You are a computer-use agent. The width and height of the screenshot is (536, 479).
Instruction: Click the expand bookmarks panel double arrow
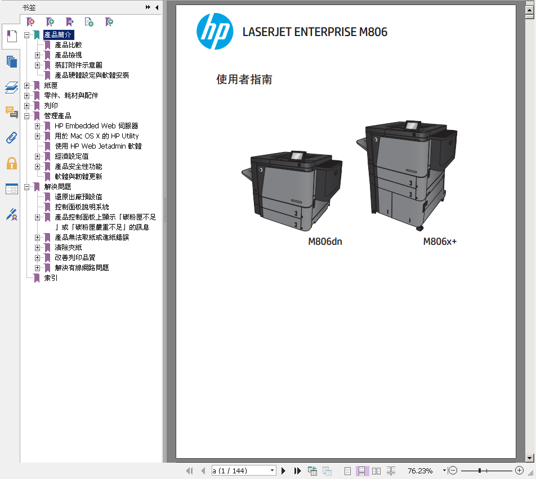click(x=148, y=7)
